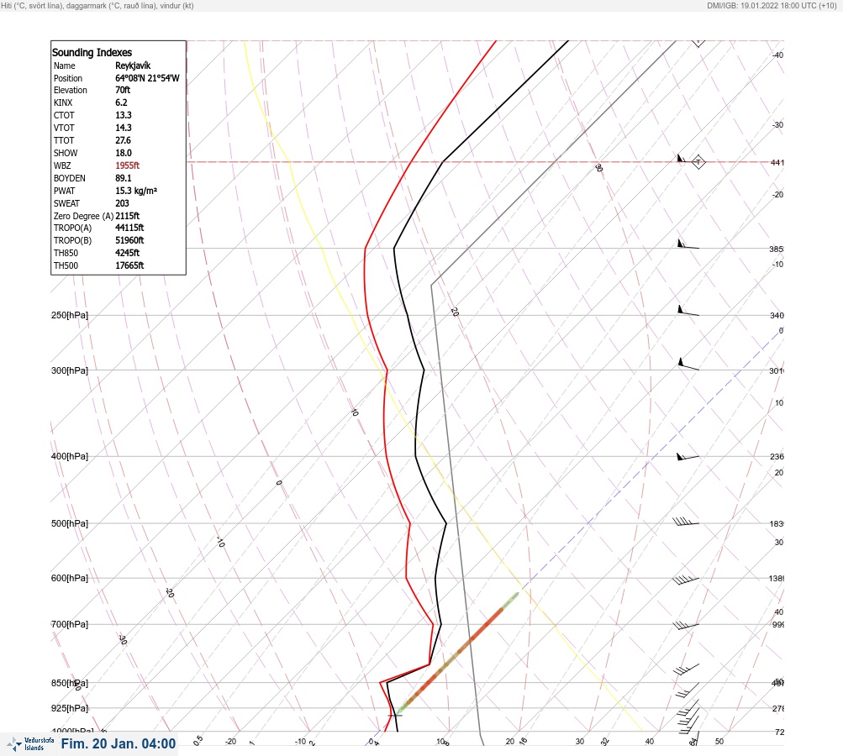The height and width of the screenshot is (756, 843).
Task: Select the wind barb at 700 hPa level
Action: tap(686, 626)
